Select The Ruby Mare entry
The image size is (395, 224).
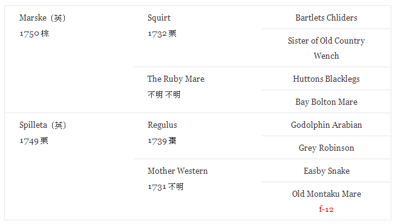[176, 79]
